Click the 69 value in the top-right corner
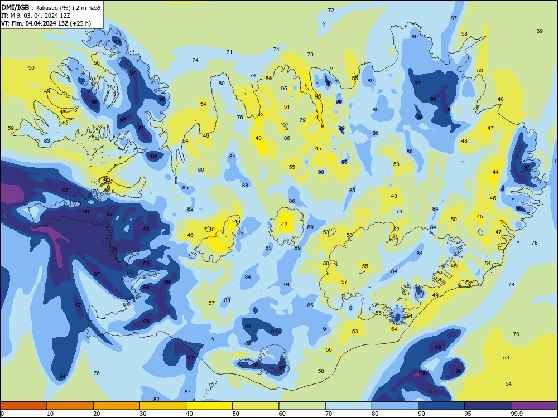Image resolution: width=558 pixels, height=418 pixels. 540,31
